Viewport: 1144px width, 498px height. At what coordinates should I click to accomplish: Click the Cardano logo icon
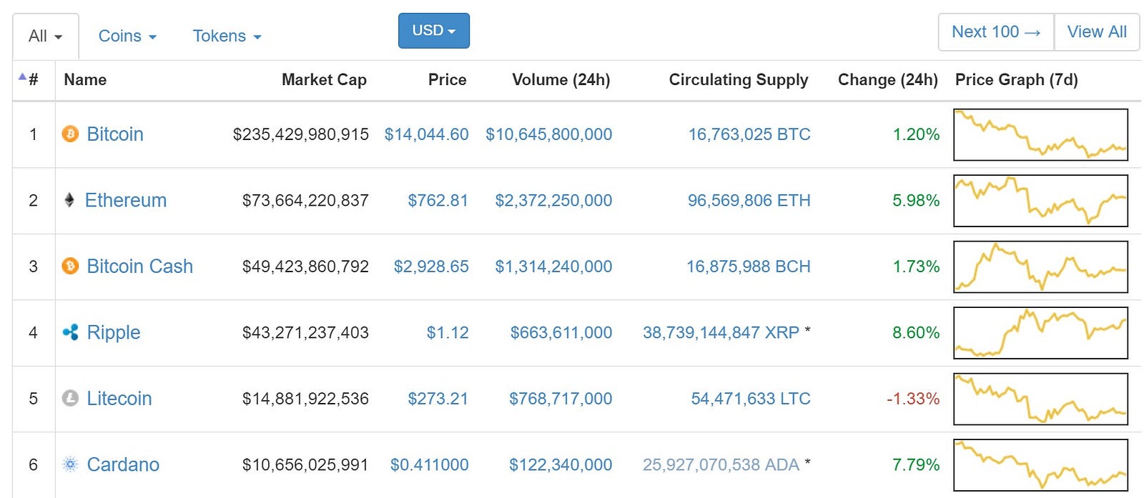pyautogui.click(x=70, y=464)
